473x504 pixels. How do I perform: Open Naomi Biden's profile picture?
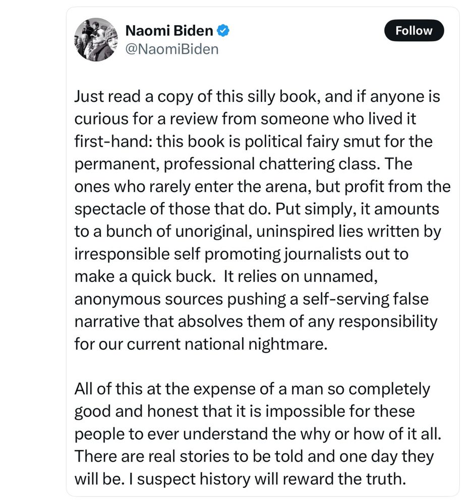pos(96,40)
